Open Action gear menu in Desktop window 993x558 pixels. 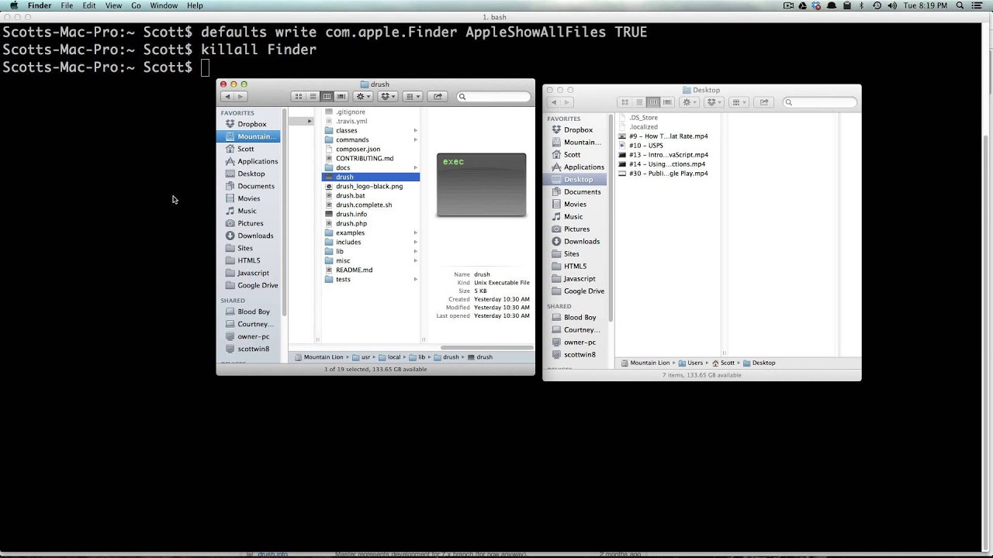[x=690, y=102]
